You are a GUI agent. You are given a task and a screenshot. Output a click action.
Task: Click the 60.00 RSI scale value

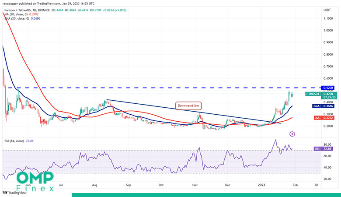(x=327, y=156)
